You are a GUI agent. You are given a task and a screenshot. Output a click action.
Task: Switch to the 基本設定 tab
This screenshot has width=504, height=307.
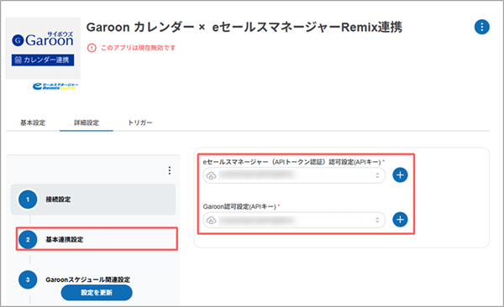tap(33, 122)
